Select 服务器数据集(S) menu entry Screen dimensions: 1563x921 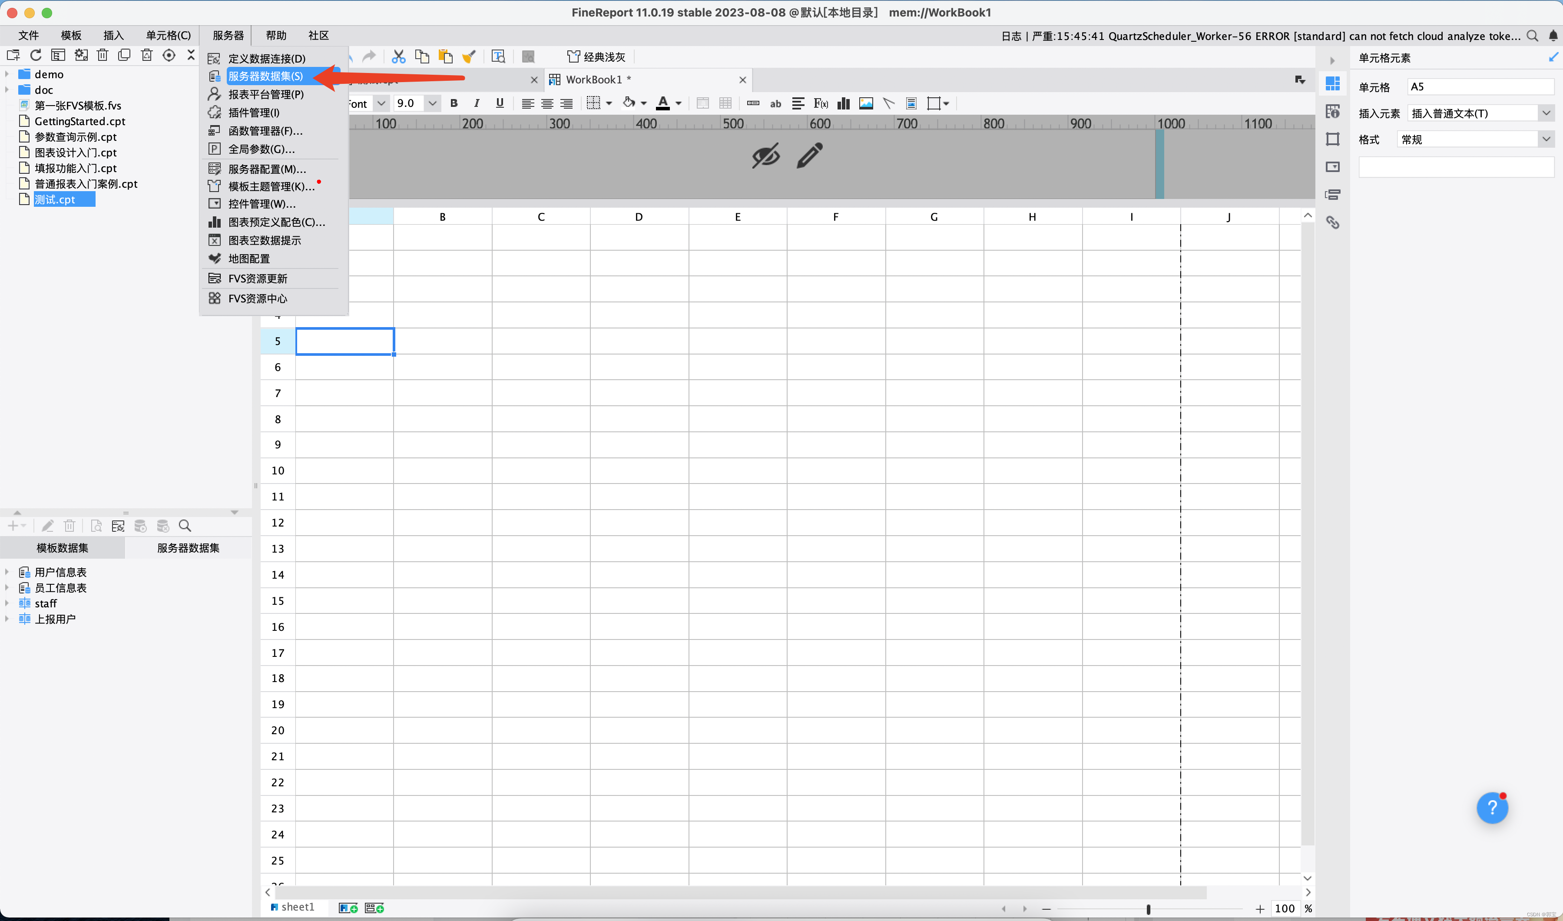point(265,76)
